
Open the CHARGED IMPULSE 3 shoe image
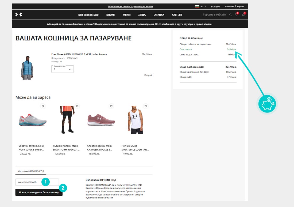click(101, 120)
